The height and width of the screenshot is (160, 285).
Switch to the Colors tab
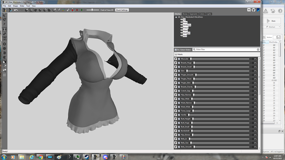coord(202,14)
